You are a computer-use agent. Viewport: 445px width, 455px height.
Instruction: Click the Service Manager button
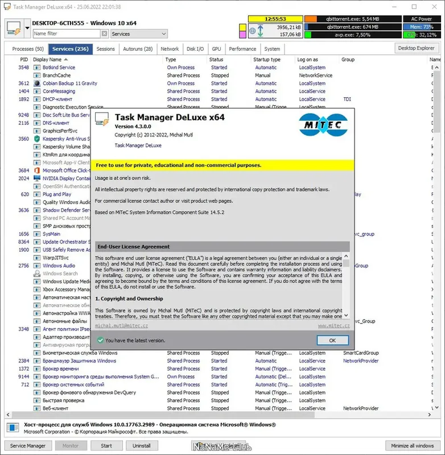coord(28,445)
